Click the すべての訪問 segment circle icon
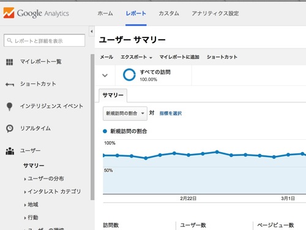The image size is (306, 230). pyautogui.click(x=129, y=75)
